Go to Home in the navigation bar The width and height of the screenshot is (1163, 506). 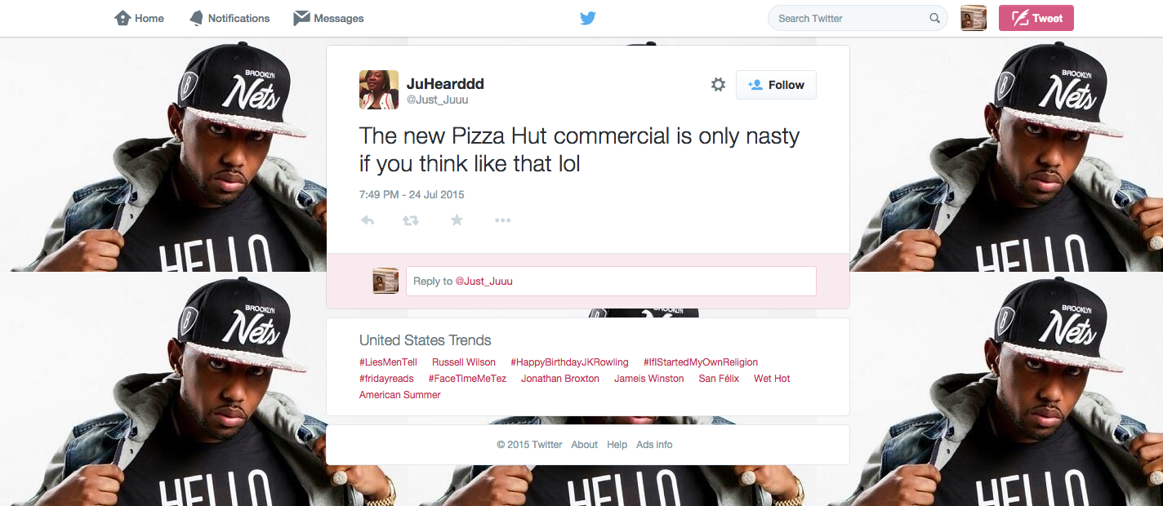click(139, 18)
